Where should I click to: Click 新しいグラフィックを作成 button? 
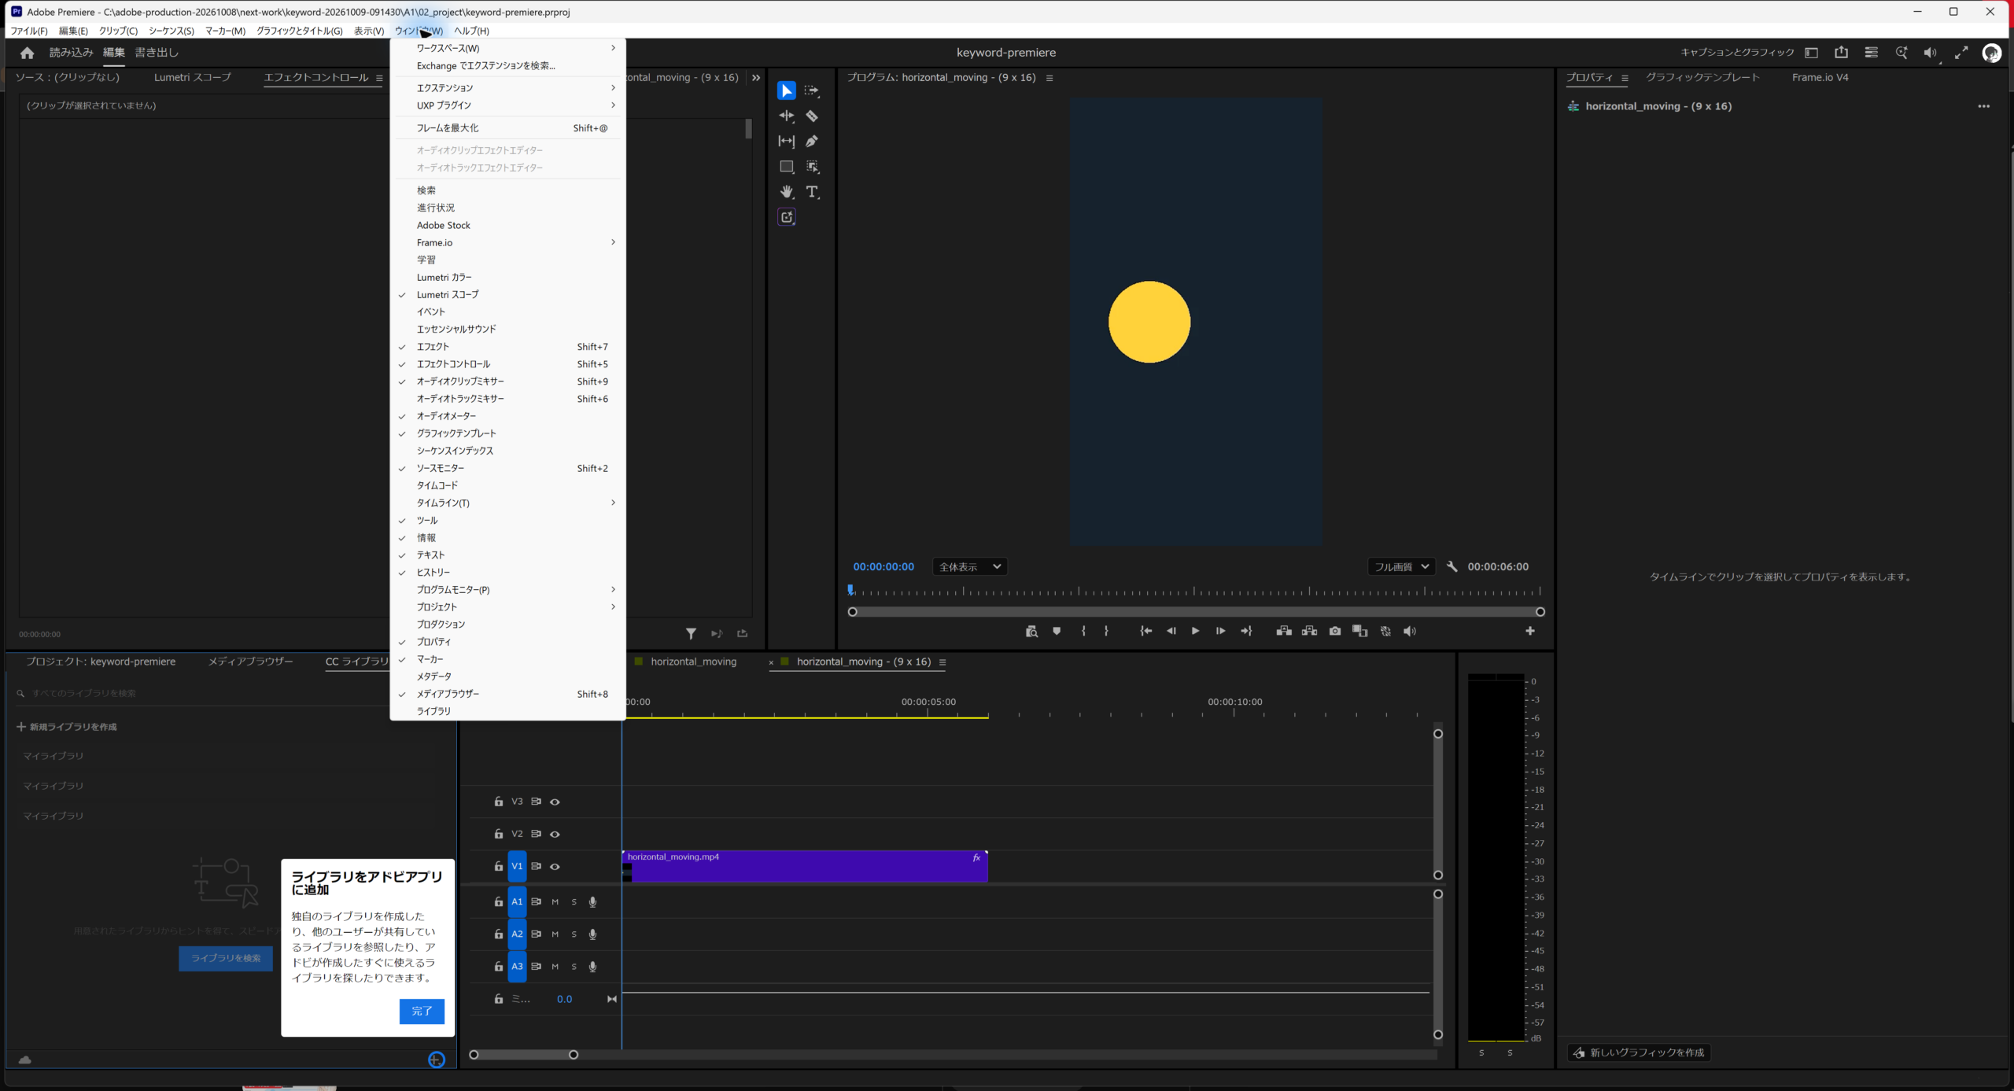1639,1053
